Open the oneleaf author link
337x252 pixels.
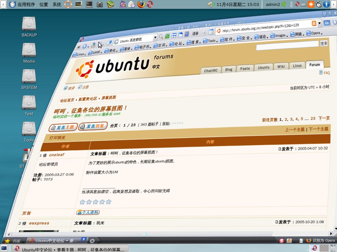[57, 155]
